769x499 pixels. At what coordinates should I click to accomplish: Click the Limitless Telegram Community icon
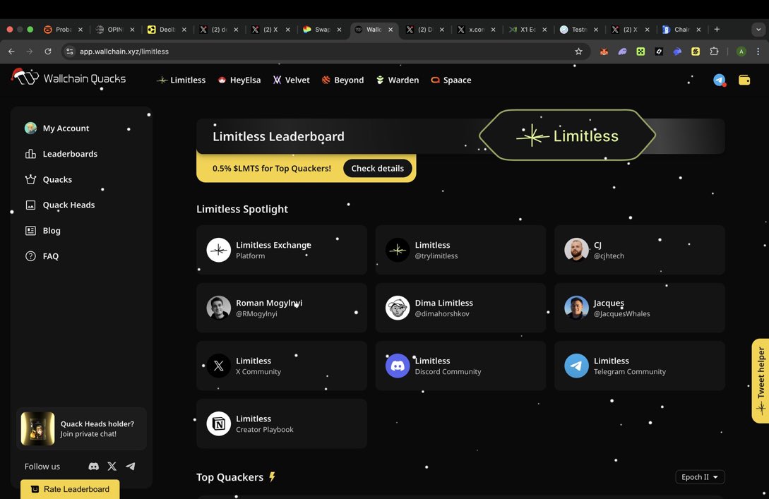point(577,366)
